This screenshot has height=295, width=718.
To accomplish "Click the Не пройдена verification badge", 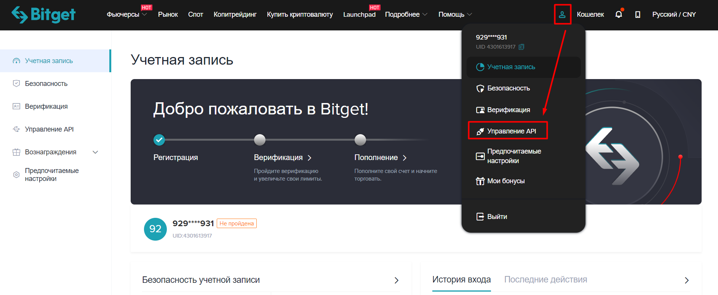I will point(237,224).
